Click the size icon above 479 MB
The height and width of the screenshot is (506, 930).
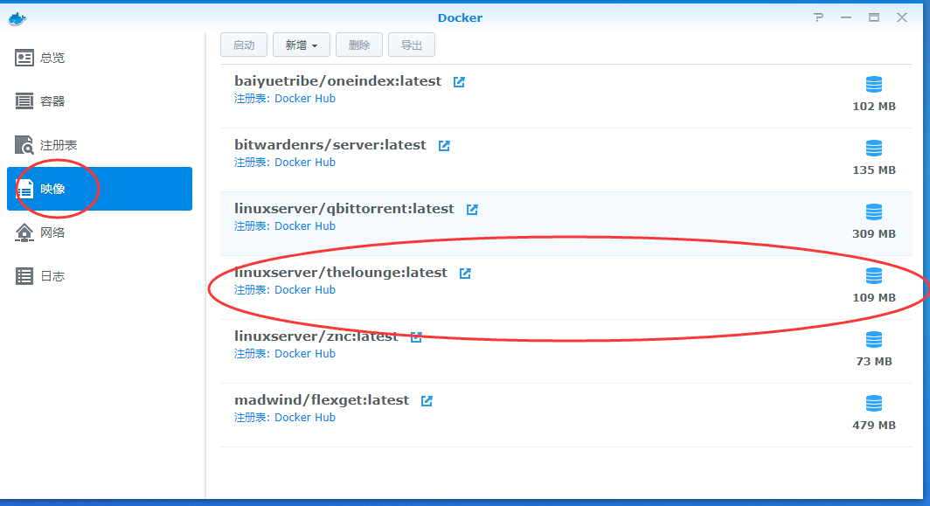point(874,404)
